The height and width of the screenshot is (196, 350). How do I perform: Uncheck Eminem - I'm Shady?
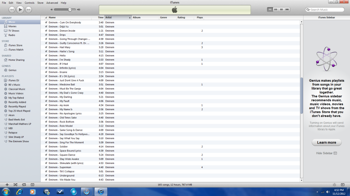click(x=46, y=60)
